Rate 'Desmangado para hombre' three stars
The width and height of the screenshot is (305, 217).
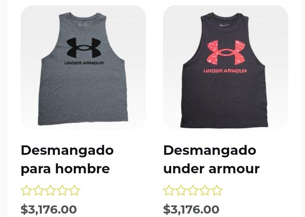50,190
